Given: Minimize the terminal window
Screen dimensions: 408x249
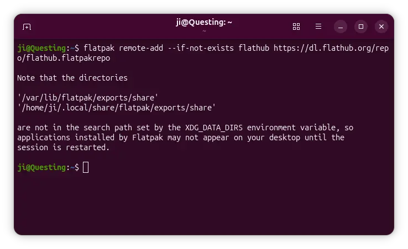Looking at the screenshot, I should pyautogui.click(x=341, y=27).
